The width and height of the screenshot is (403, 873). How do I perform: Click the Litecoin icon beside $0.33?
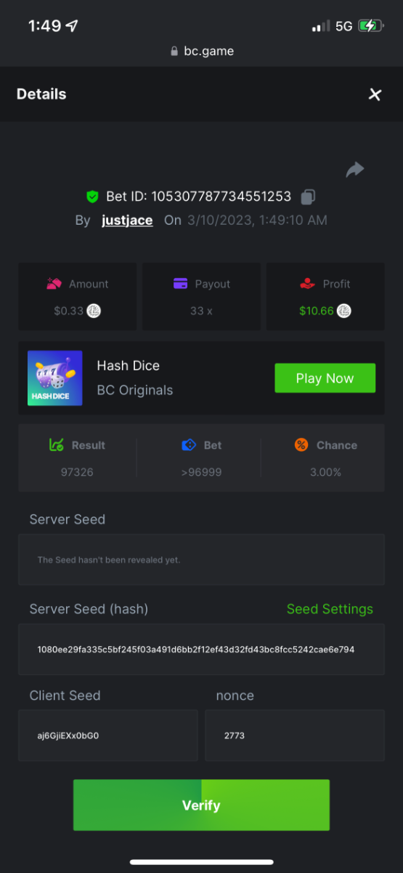point(94,311)
